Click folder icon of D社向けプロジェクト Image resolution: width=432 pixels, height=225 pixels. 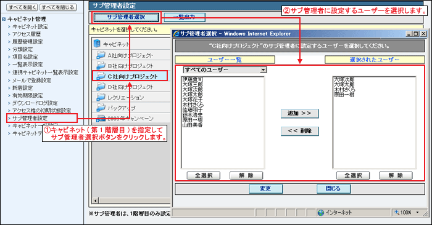101,87
